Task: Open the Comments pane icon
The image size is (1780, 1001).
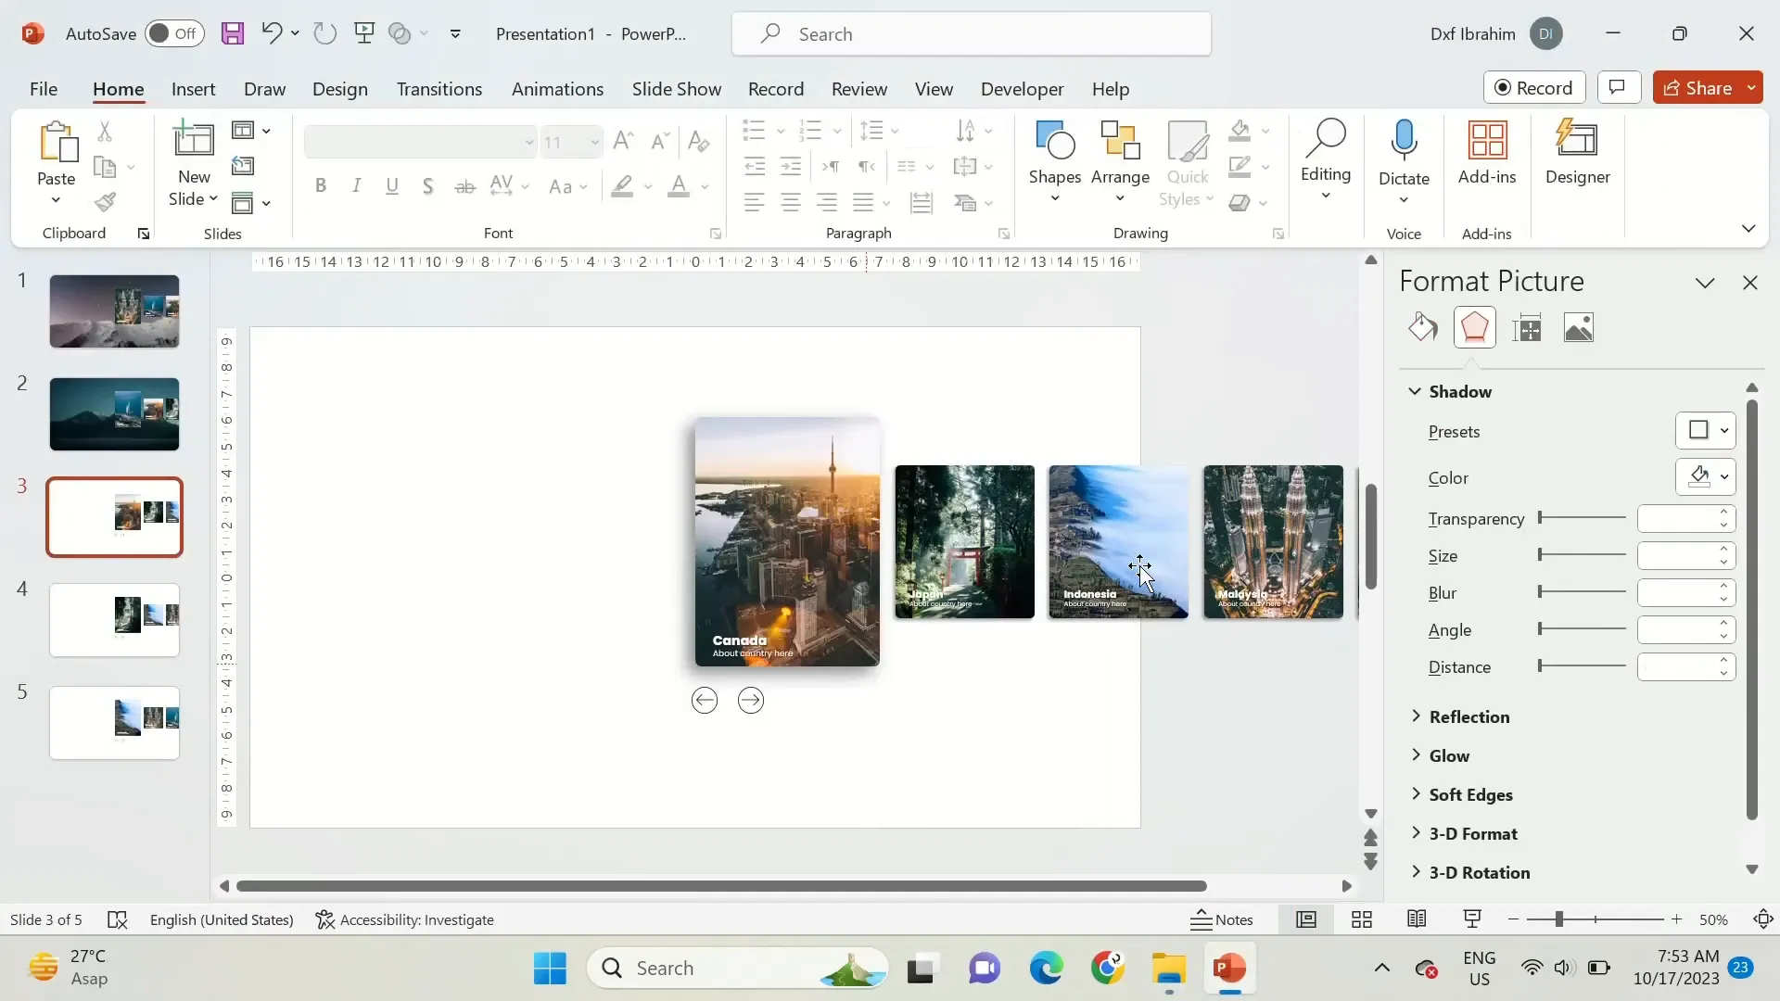Action: [1618, 87]
